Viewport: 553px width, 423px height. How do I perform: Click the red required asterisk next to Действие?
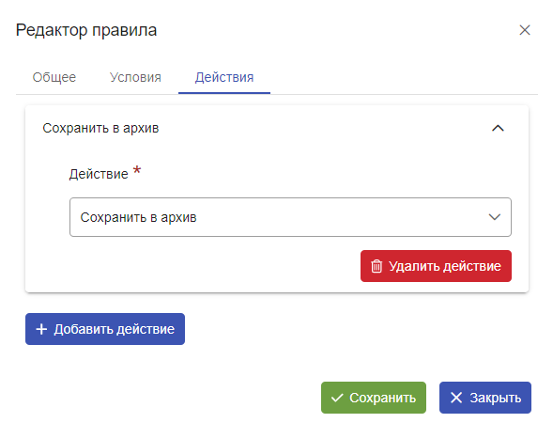[137, 170]
